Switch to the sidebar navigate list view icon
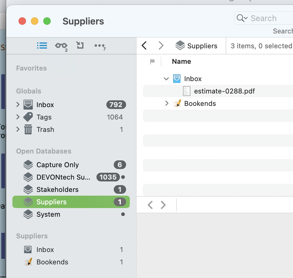Screen dimensions: 293x278 pyautogui.click(x=42, y=46)
